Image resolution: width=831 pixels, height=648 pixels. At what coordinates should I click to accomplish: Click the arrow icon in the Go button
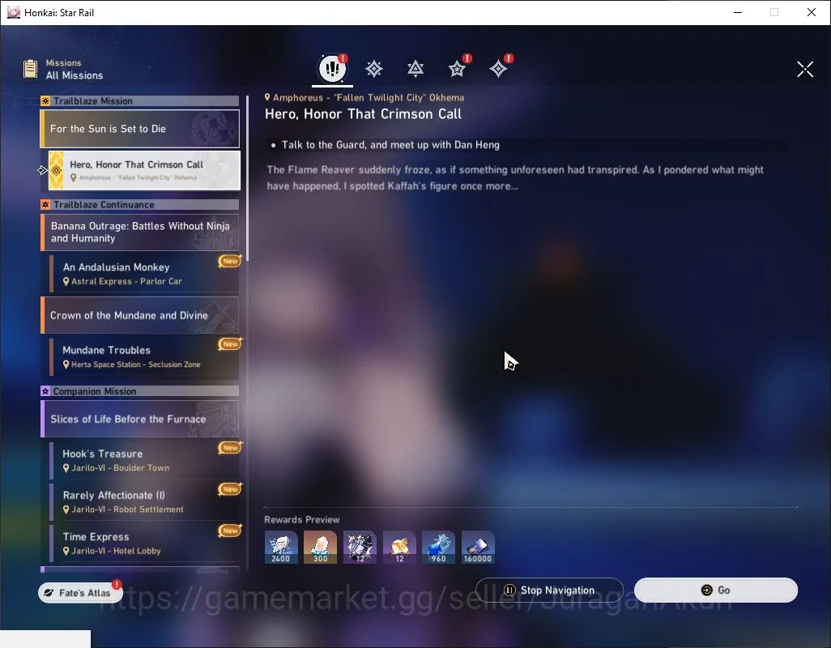point(706,590)
